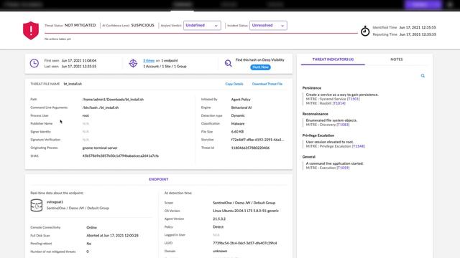Click the crosshair target icon by endpoint count

[133, 63]
